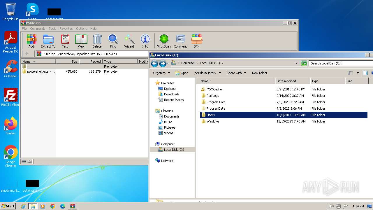Expand Include in library dropdown
The width and height of the screenshot is (373, 210).
pyautogui.click(x=207, y=73)
